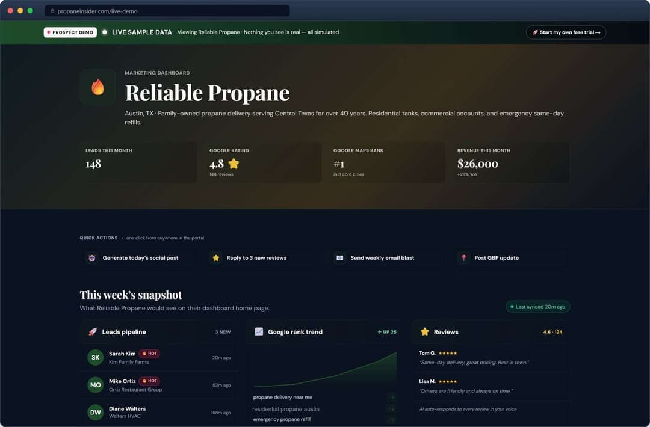Click the live indicator dot before LIVE SAMPLE DATA
The width and height of the screenshot is (650, 427).
[x=105, y=32]
